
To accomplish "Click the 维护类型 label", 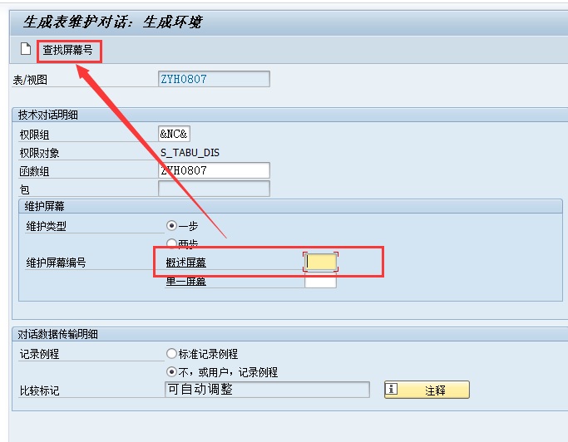I will point(46,226).
